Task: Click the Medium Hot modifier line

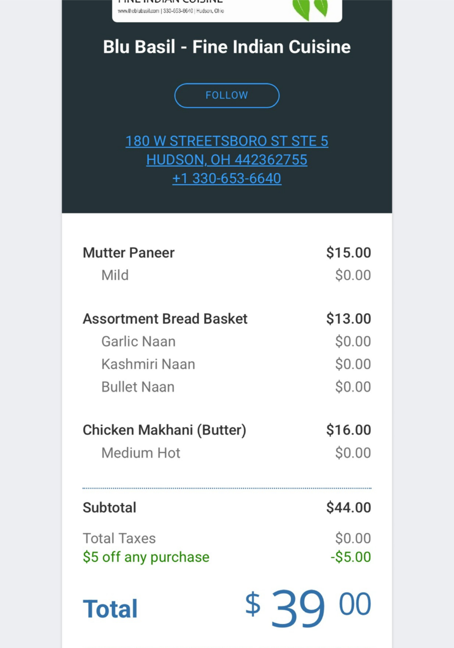Action: 141,453
